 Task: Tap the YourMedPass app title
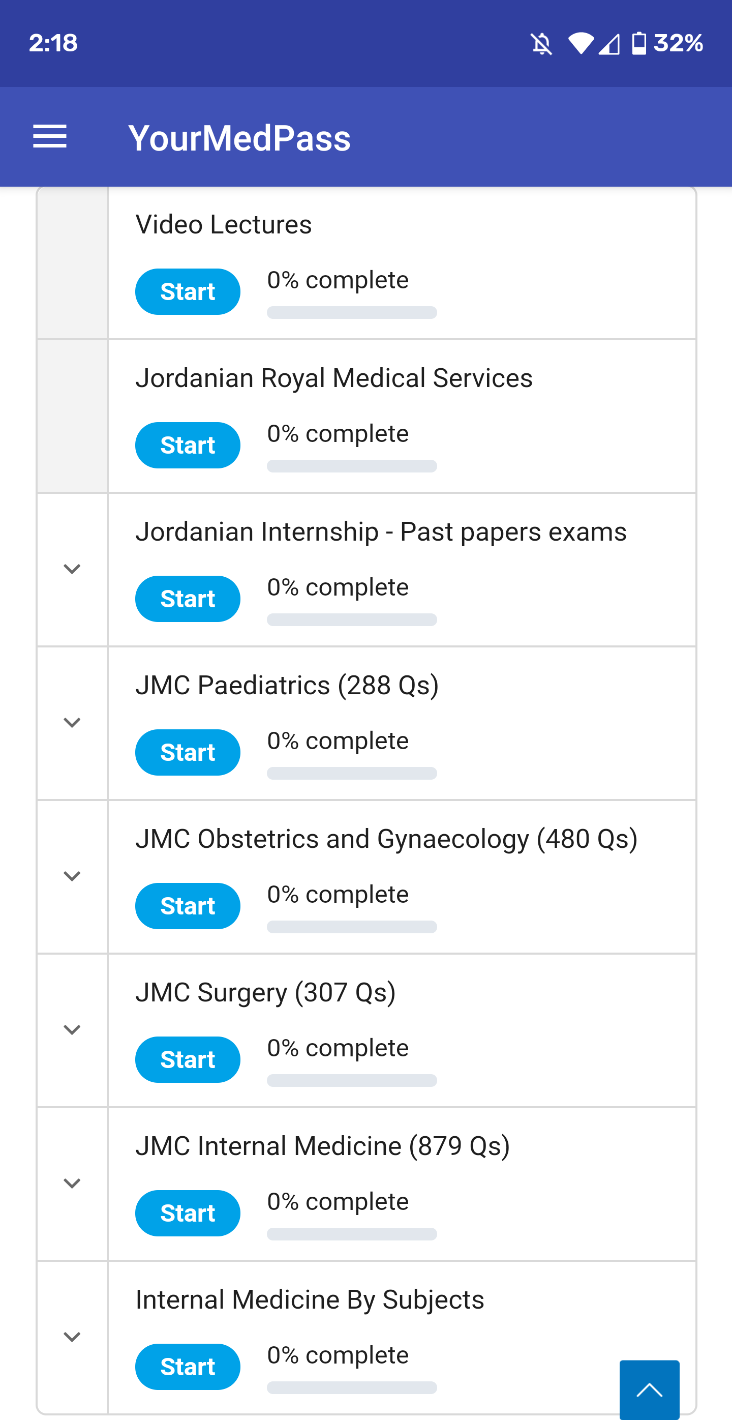click(x=239, y=138)
